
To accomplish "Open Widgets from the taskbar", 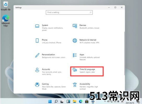I will click(x=68, y=101).
